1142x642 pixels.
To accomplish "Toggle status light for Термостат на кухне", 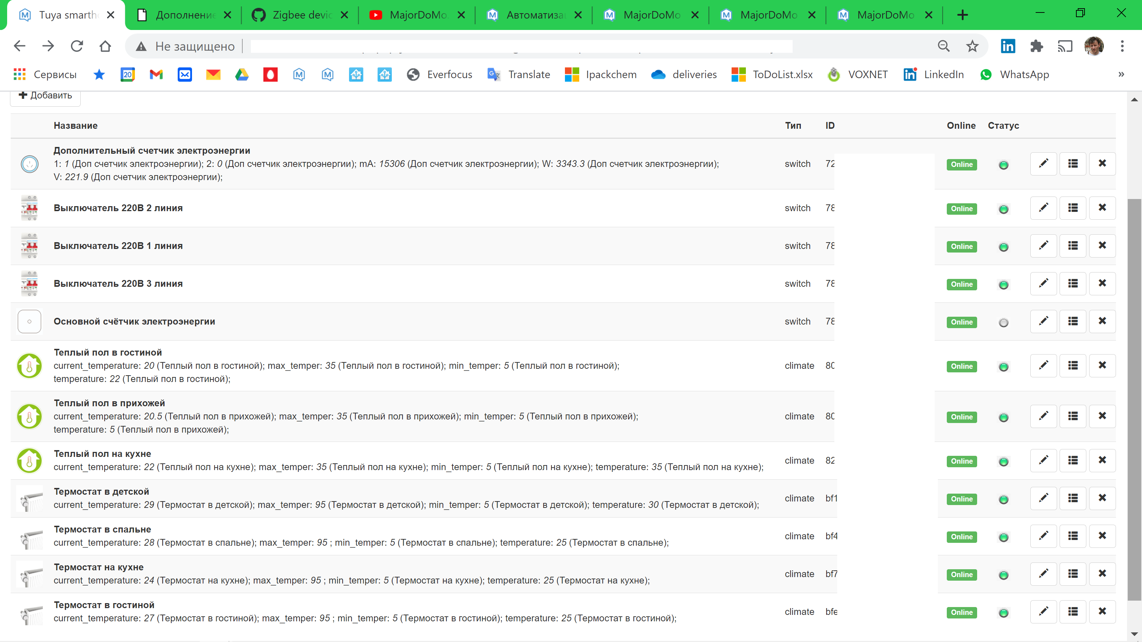I will 1003,575.
